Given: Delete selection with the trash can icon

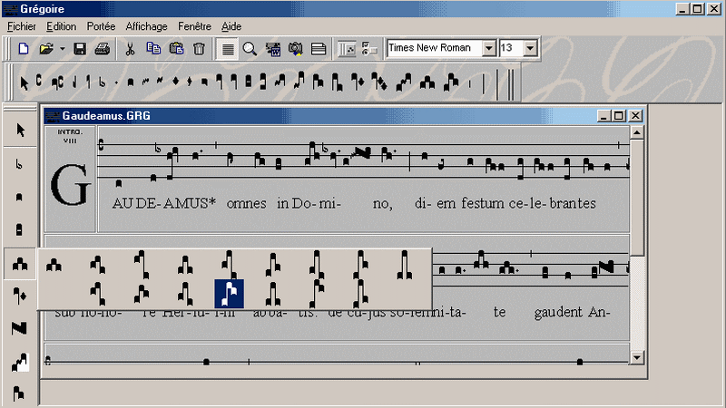Looking at the screenshot, I should (x=199, y=49).
